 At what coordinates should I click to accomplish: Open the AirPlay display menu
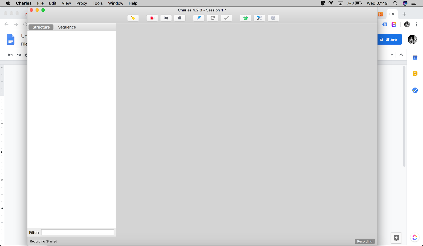point(341,3)
